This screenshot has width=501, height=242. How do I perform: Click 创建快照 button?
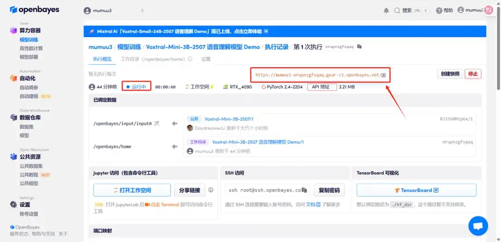click(450, 74)
